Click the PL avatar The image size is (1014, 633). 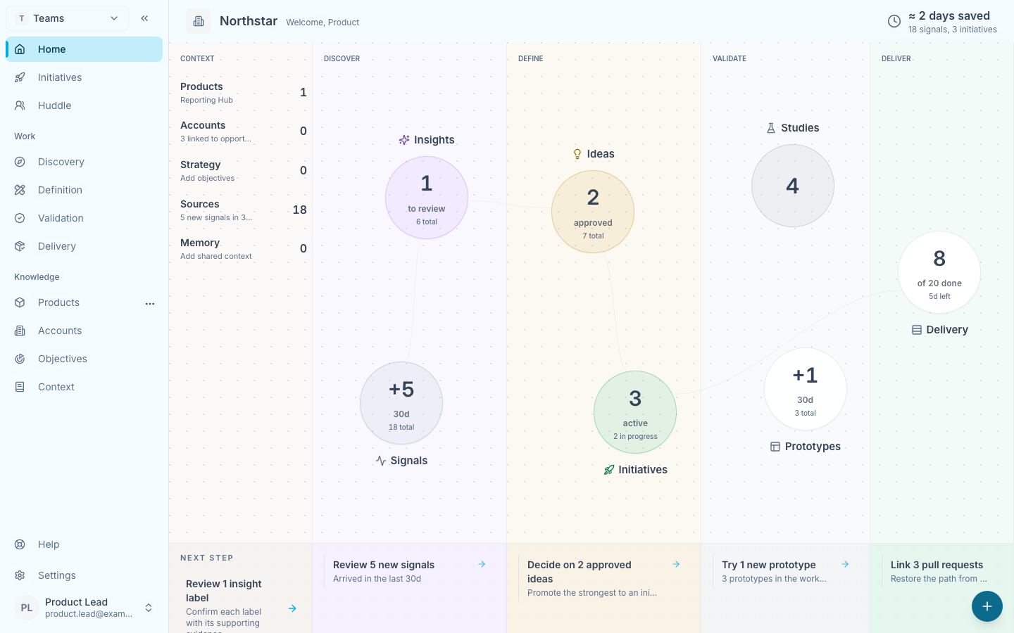[27, 608]
